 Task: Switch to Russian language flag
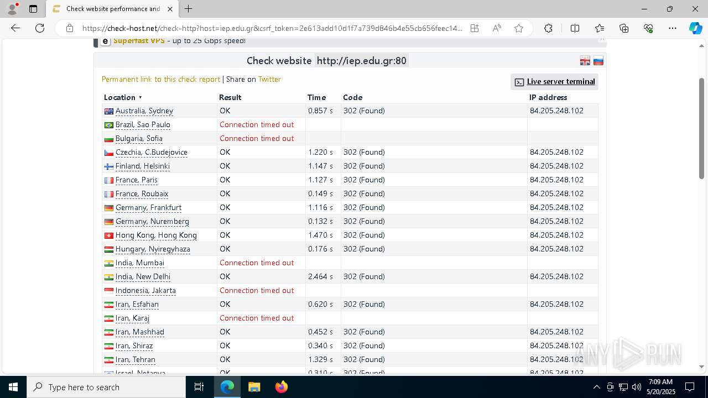click(598, 61)
